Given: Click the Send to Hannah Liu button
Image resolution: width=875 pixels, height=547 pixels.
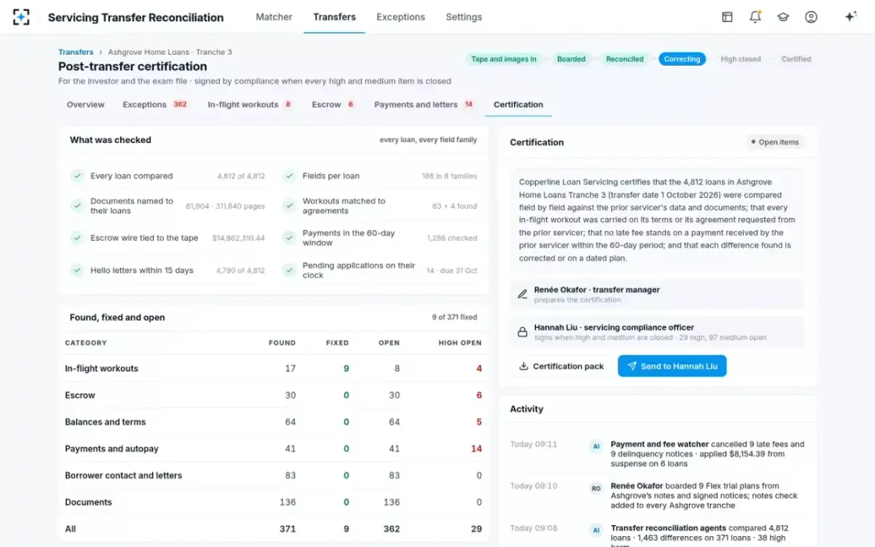Looking at the screenshot, I should [672, 366].
